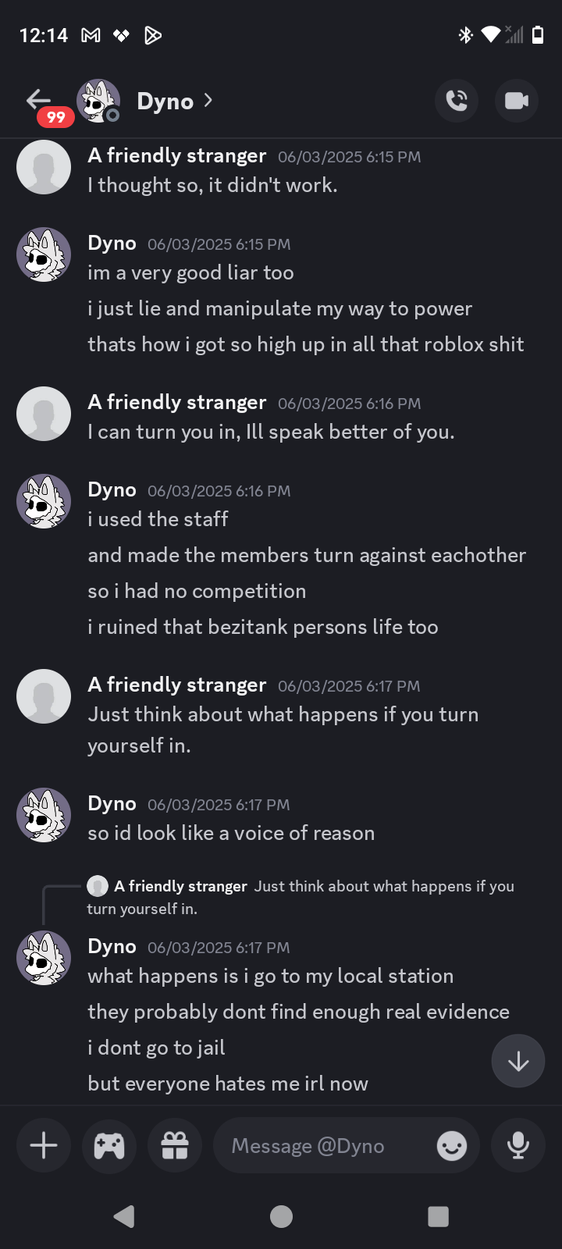Open the gift icon in message bar
This screenshot has width=562, height=1249.
click(175, 1145)
